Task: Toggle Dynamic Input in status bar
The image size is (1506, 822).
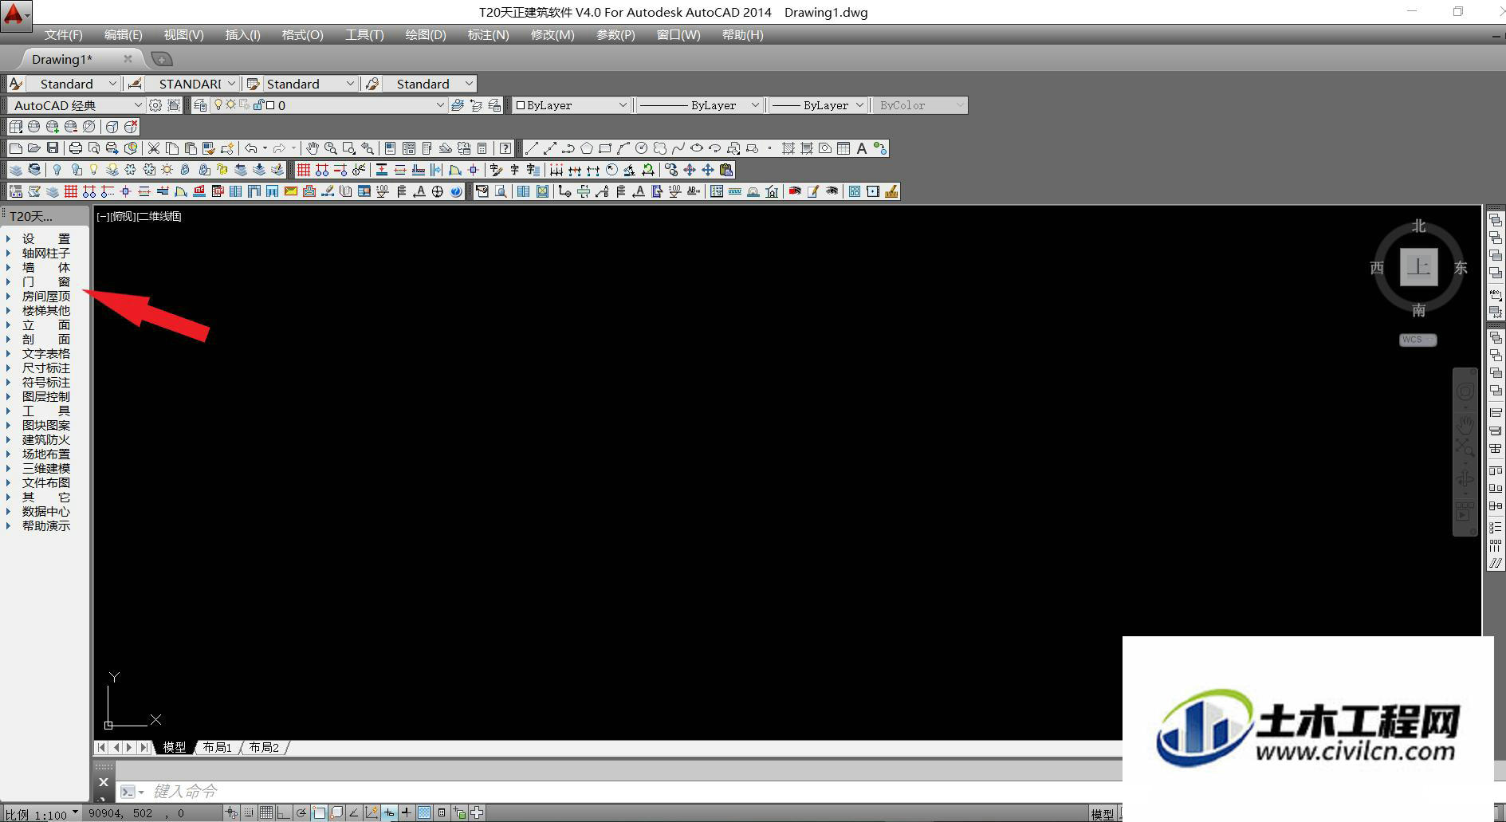Action: tap(389, 813)
